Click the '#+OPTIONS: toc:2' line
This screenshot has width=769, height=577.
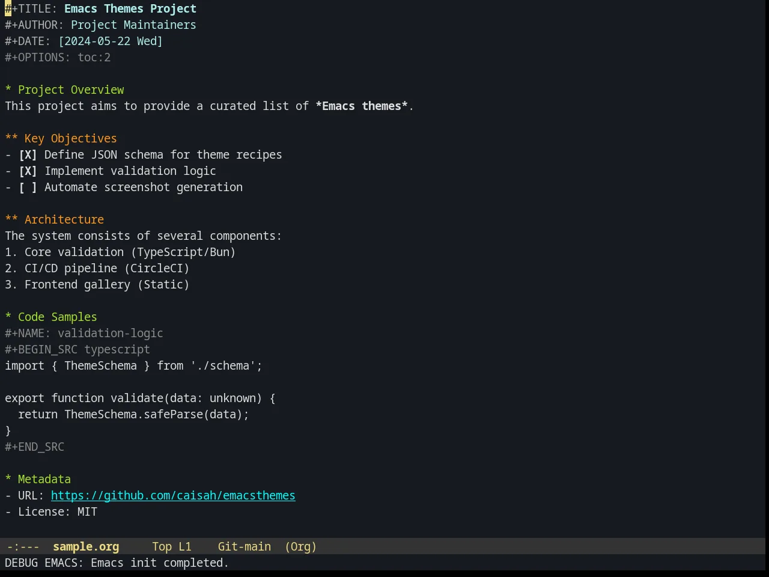[x=58, y=58]
